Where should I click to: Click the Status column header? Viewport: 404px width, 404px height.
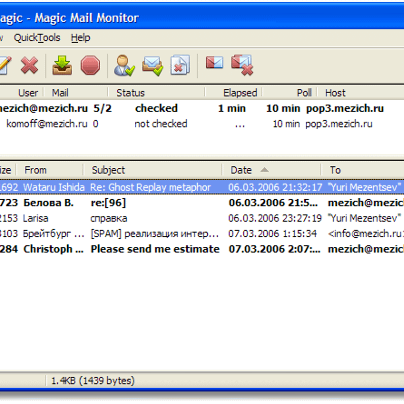[130, 93]
